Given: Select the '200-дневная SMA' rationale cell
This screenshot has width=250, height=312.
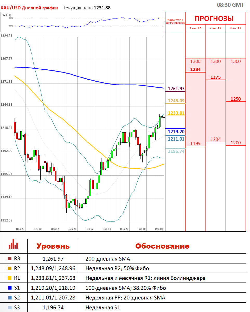Looking at the screenshot, I should coord(108,259).
